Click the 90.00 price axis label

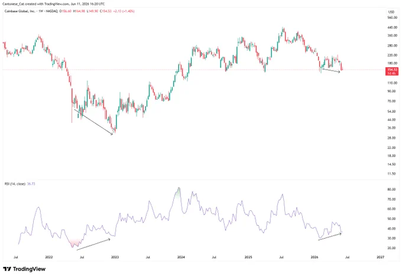tap(393, 91)
